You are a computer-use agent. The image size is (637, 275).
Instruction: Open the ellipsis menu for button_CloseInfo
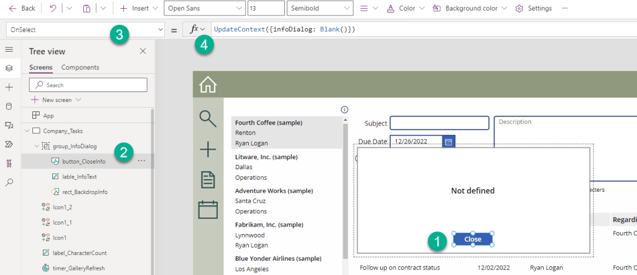tap(141, 161)
